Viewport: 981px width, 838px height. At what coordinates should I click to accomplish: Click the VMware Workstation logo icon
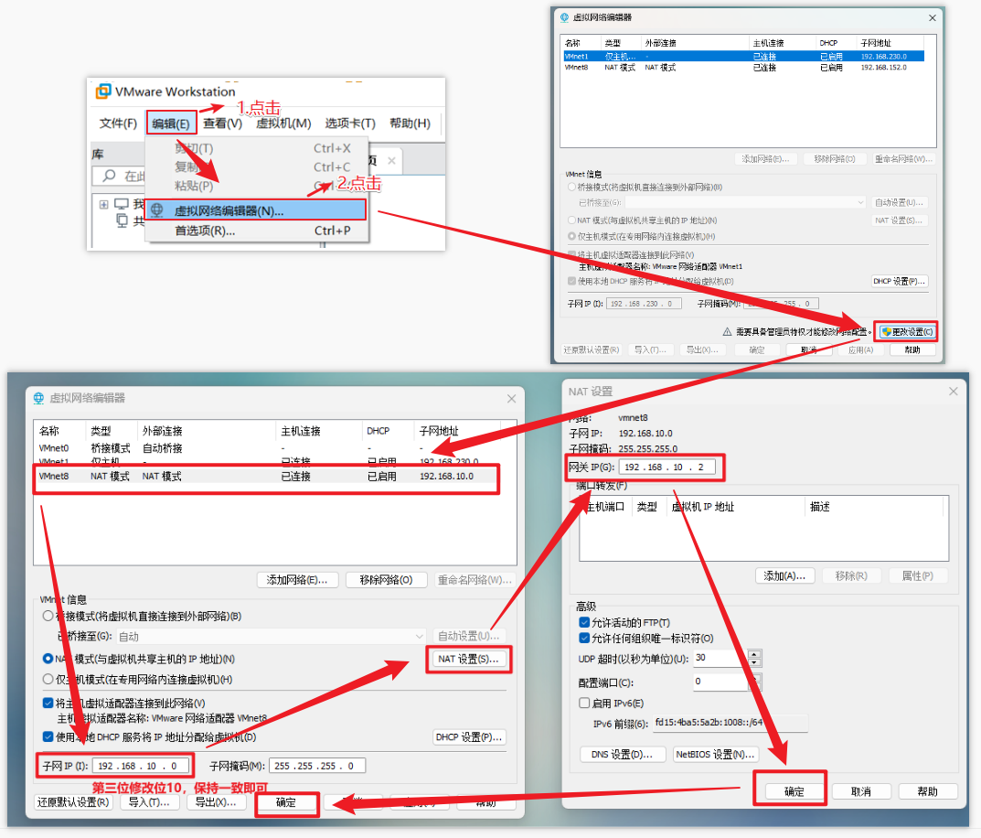103,91
